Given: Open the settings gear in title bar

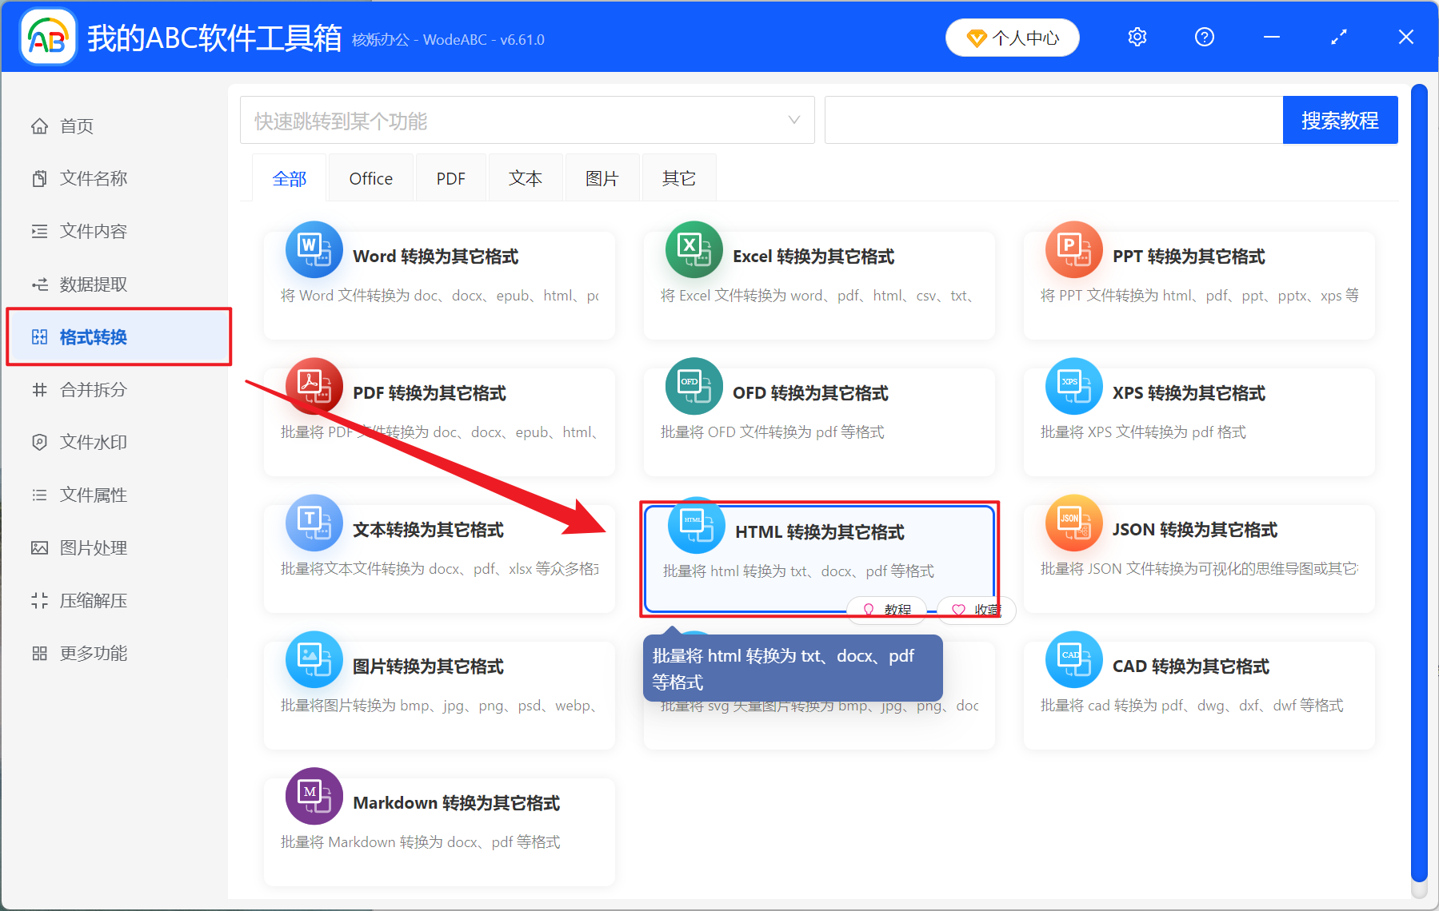Looking at the screenshot, I should [1137, 38].
